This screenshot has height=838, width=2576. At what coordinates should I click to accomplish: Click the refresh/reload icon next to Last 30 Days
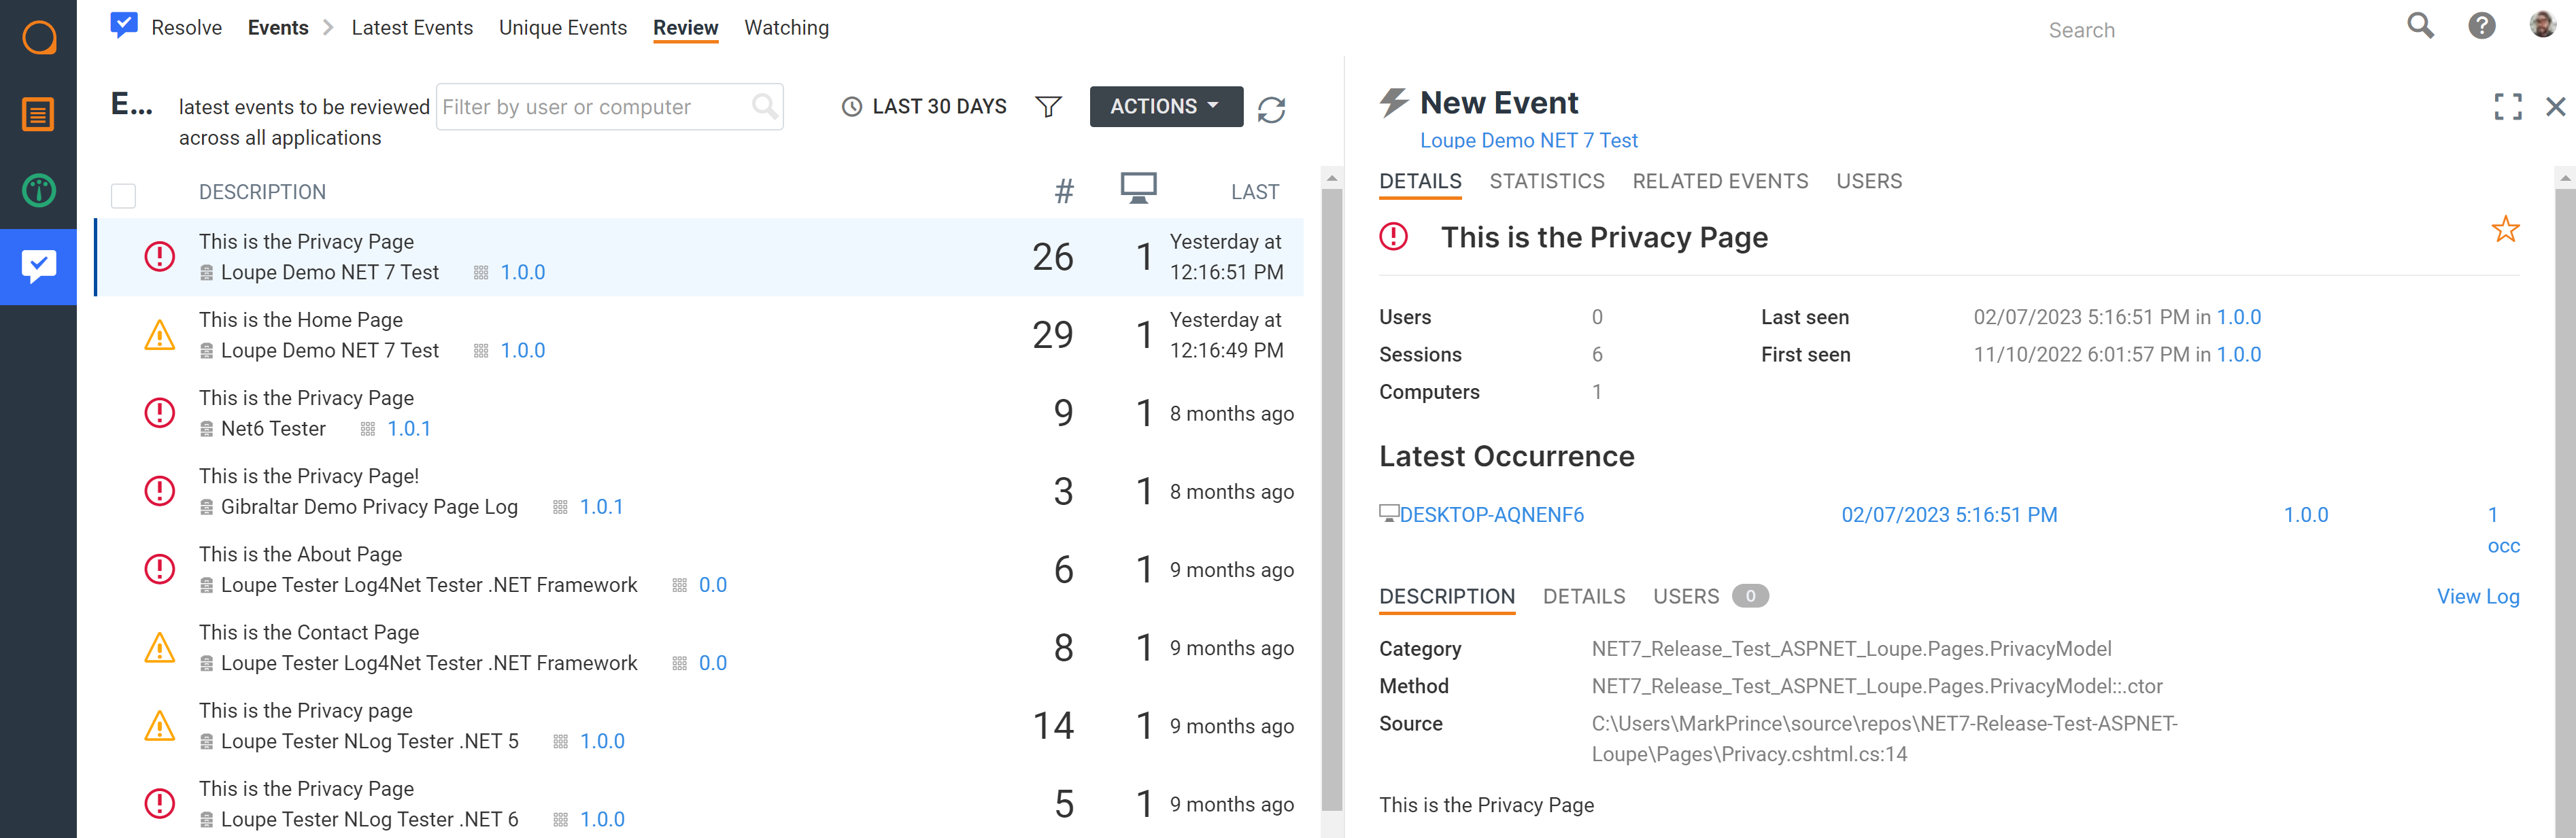pyautogui.click(x=1273, y=105)
